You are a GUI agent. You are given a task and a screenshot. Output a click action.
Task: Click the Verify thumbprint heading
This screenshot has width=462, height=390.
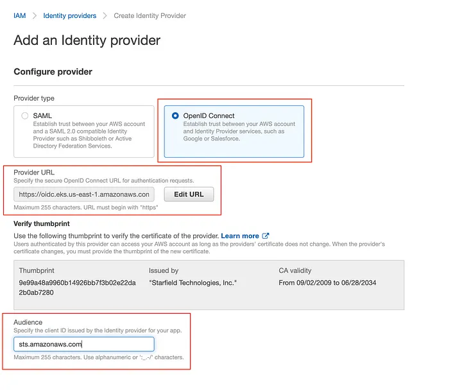click(42, 224)
